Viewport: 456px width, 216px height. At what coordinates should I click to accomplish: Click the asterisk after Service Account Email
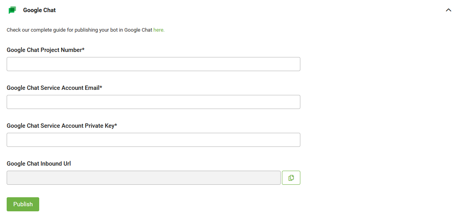(x=101, y=87)
